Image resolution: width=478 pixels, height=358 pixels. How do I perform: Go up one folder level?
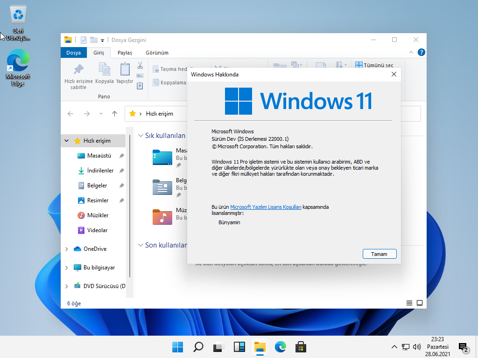[x=115, y=114]
